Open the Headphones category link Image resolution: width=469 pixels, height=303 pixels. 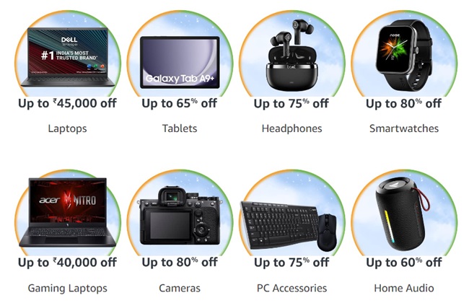click(x=292, y=128)
